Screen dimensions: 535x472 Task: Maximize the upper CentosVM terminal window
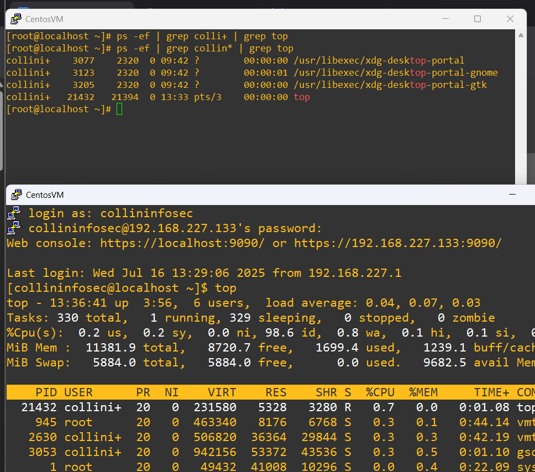coord(478,19)
